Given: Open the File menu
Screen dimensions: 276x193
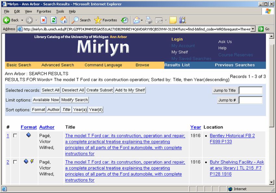Looking at the screenshot, I should 6,11.
